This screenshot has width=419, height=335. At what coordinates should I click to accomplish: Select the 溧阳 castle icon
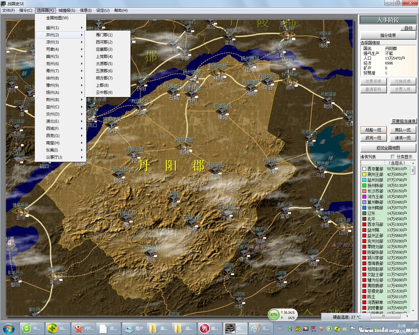point(222,112)
